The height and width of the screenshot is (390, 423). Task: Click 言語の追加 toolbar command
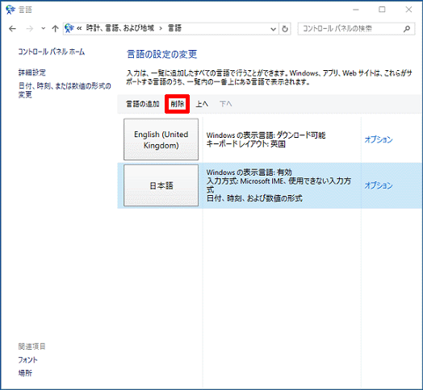coord(142,104)
